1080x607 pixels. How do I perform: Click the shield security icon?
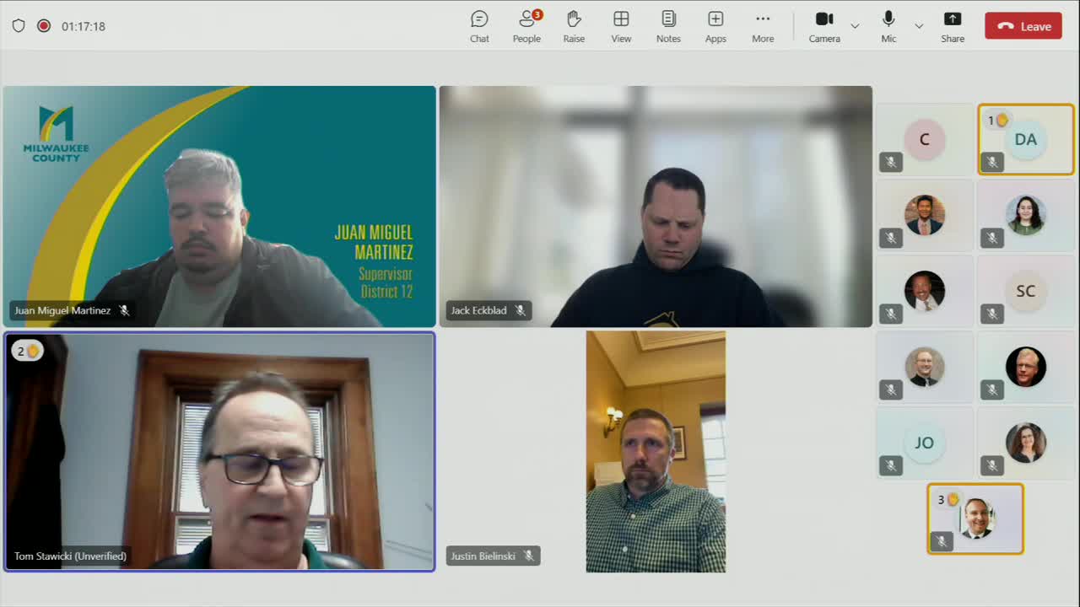tap(19, 26)
